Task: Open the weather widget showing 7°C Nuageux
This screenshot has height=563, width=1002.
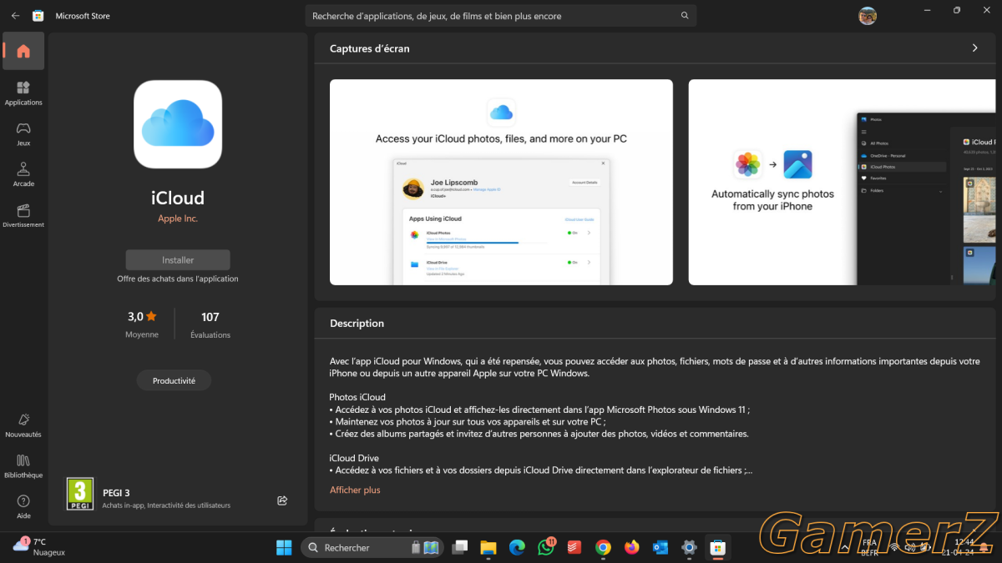Action: point(40,546)
